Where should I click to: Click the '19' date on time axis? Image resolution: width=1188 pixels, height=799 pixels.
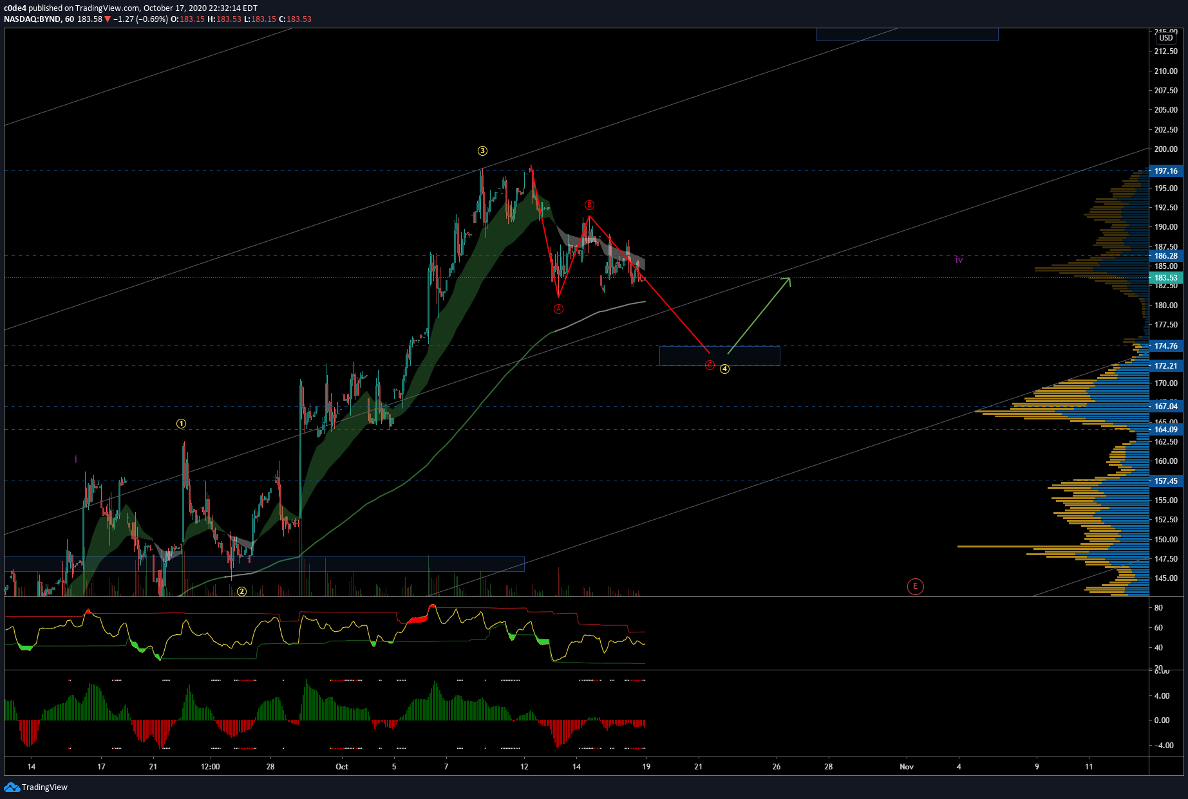point(646,766)
